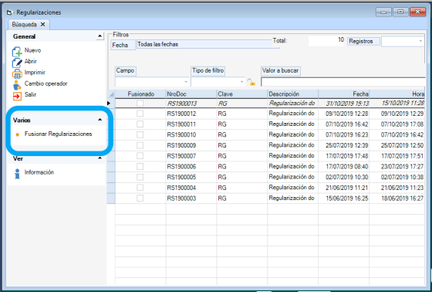The width and height of the screenshot is (432, 292).
Task: Click the Fecha filter button
Action: [123, 45]
